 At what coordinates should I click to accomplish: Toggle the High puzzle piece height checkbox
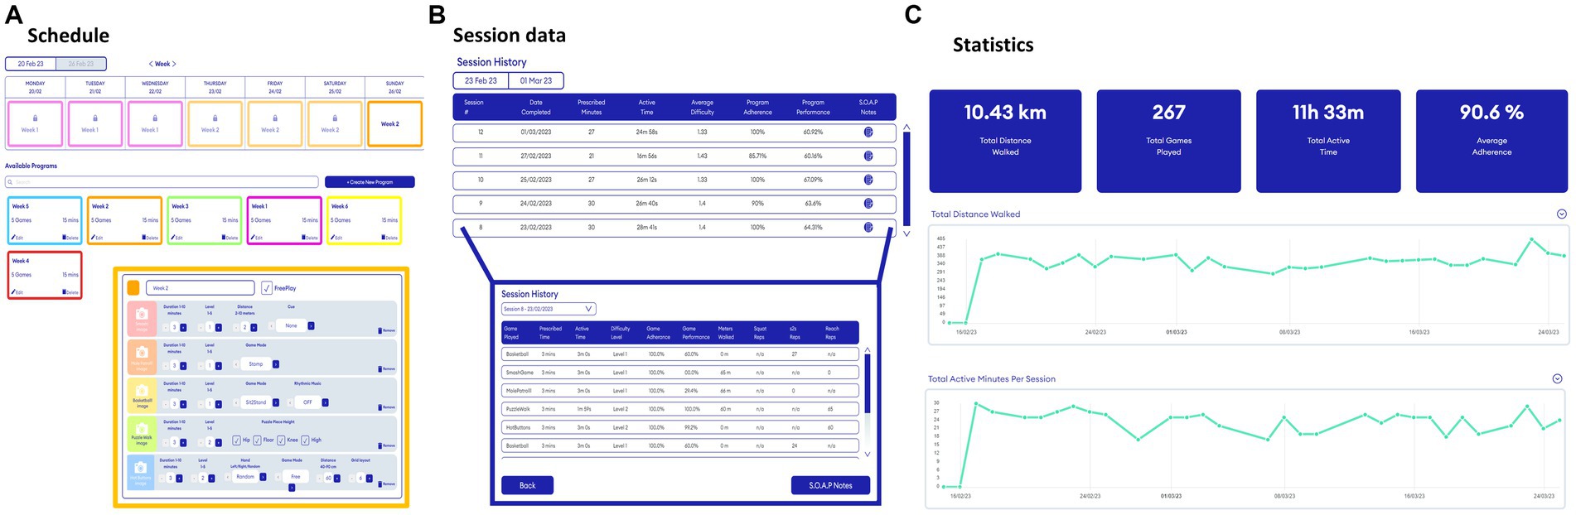coord(305,440)
